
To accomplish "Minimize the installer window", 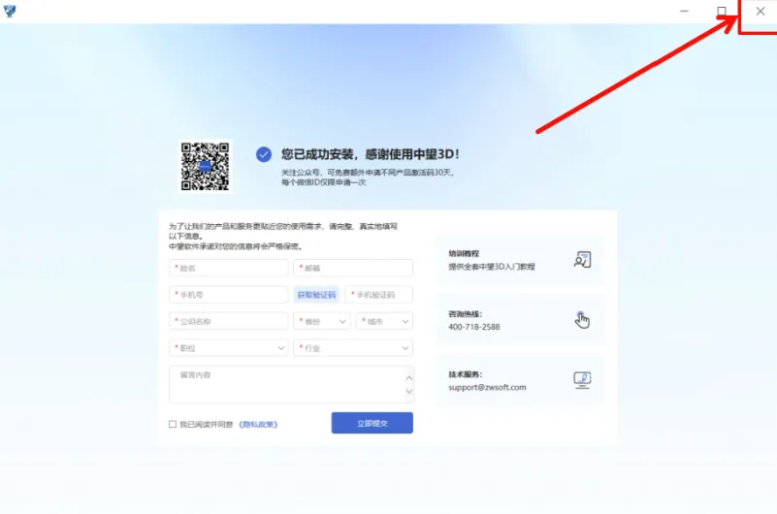I will (684, 11).
